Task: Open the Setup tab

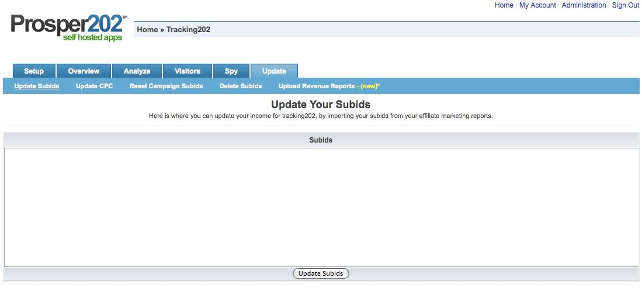Action: pos(34,71)
